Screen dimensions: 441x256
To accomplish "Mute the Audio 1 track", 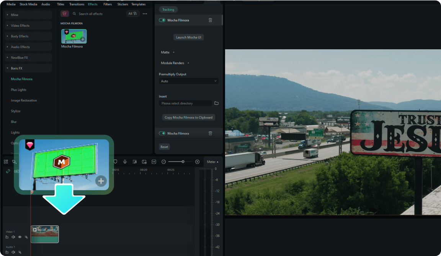I will [13, 252].
